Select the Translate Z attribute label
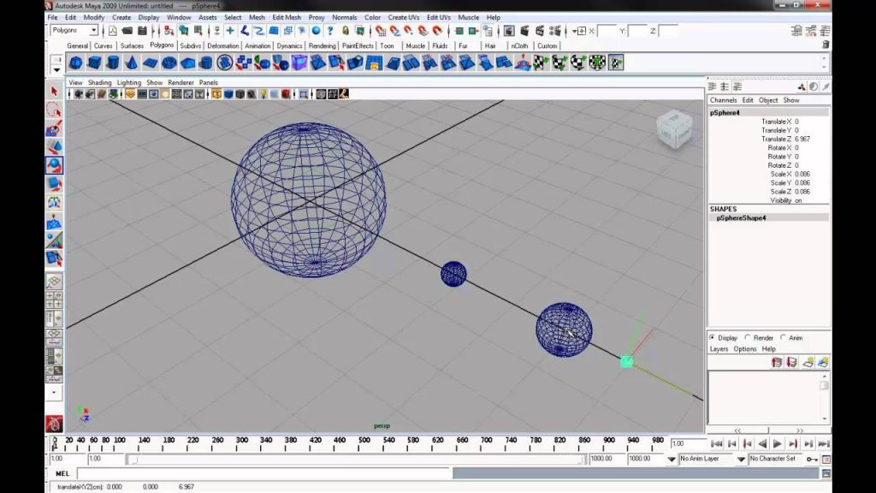 (776, 139)
